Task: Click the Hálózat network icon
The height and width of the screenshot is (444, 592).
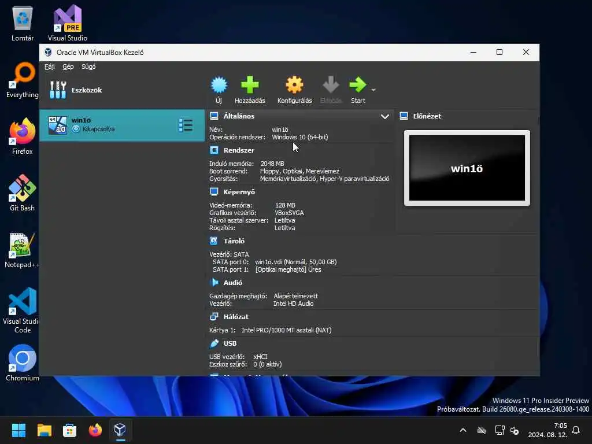Action: click(214, 316)
